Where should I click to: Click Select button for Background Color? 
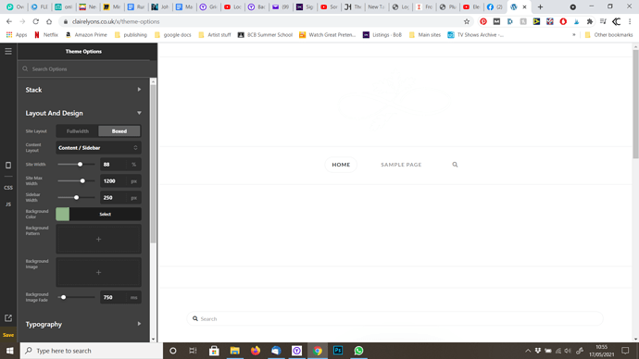pos(106,214)
